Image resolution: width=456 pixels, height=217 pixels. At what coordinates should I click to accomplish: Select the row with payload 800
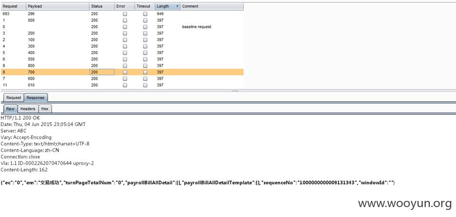click(x=122, y=66)
